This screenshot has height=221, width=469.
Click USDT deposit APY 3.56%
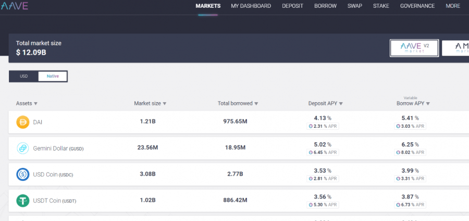coord(323,197)
